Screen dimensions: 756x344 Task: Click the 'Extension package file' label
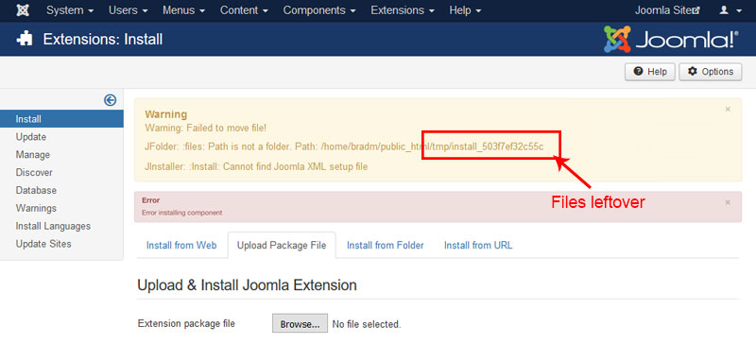tap(186, 324)
